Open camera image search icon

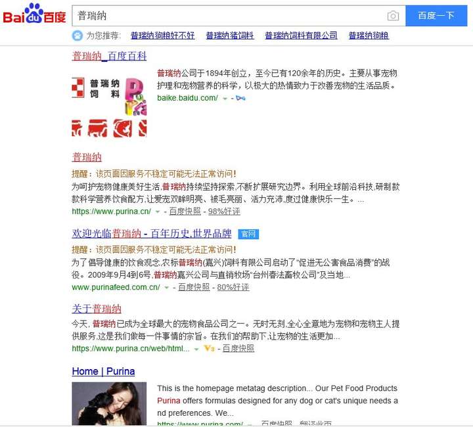tap(393, 16)
